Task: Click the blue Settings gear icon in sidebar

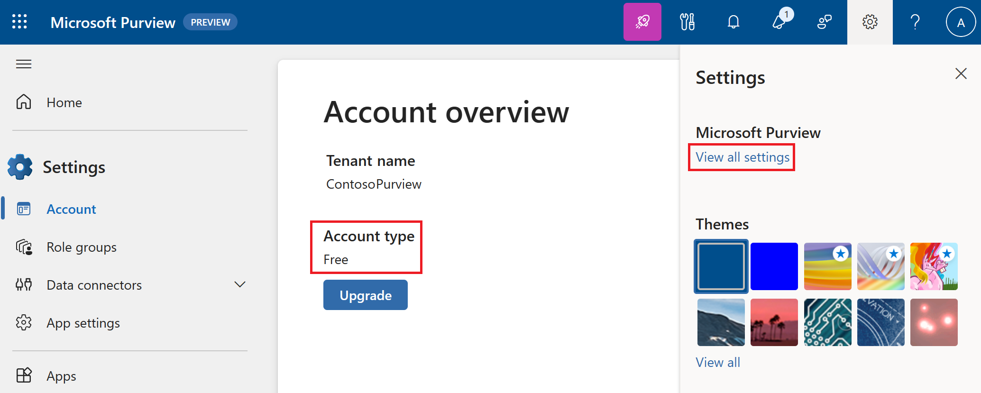Action: click(x=20, y=167)
